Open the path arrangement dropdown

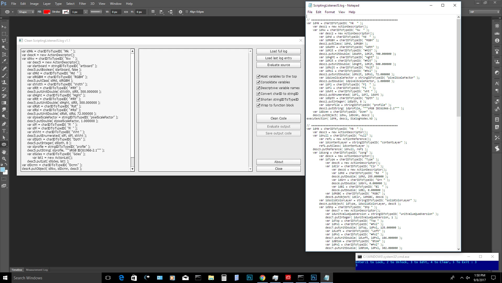171,12
